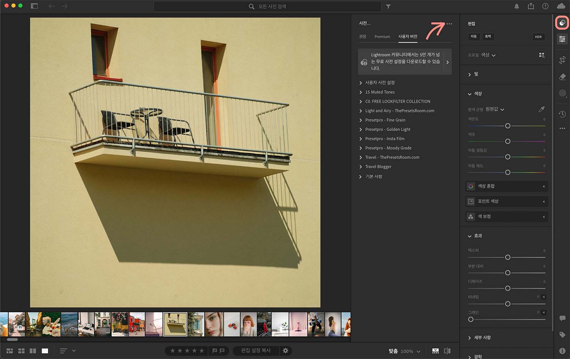The height and width of the screenshot is (359, 570).
Task: Click the Auto edit button
Action: tap(473, 36)
